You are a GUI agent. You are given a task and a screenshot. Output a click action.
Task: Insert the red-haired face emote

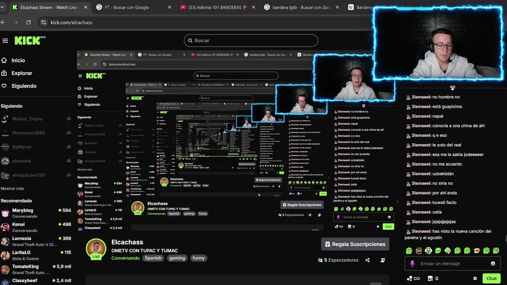point(477,251)
